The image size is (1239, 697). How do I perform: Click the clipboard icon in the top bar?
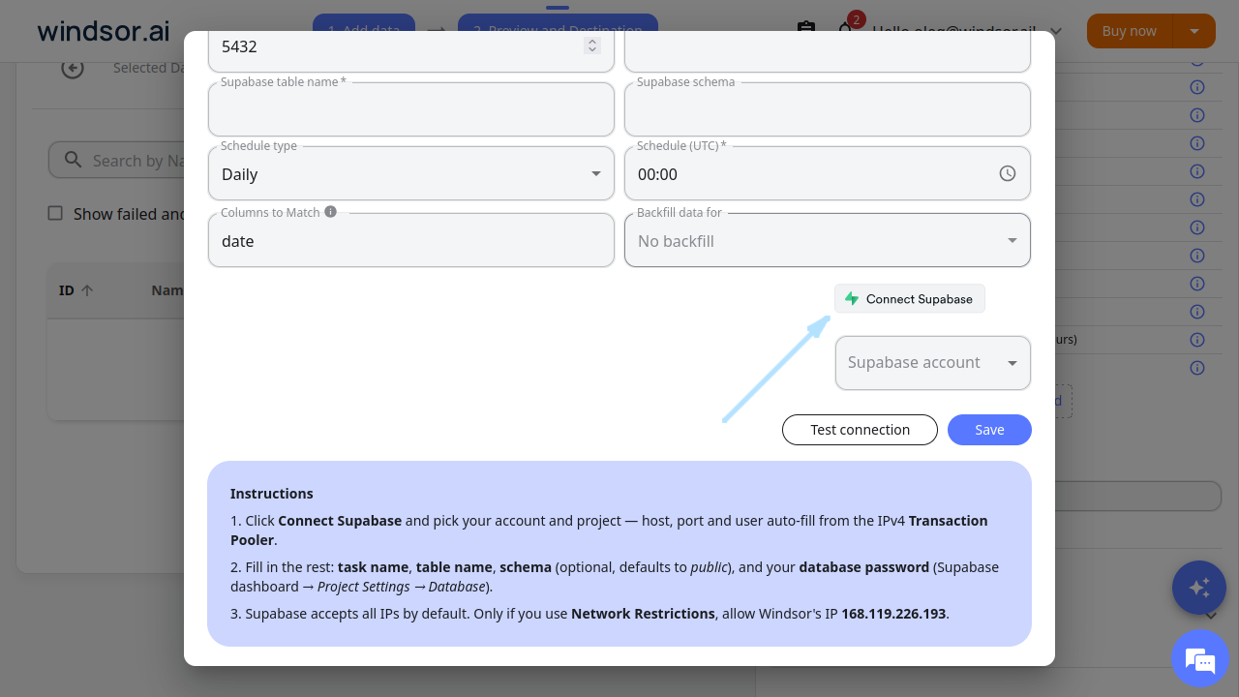(806, 31)
